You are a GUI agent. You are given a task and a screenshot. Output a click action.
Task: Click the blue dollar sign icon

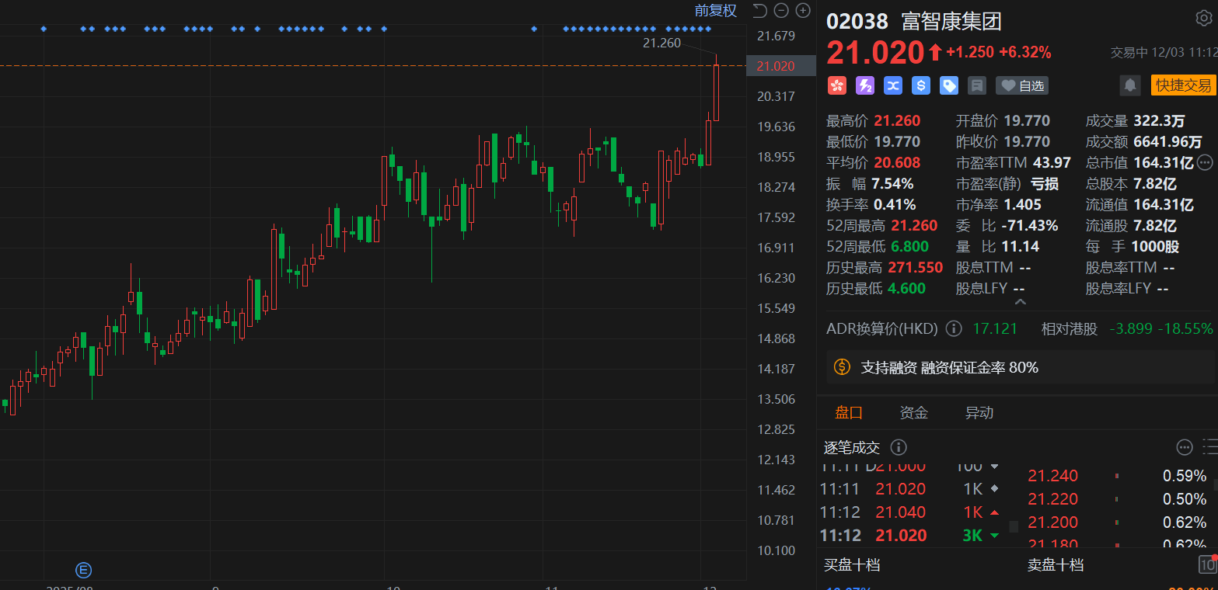[x=921, y=85]
